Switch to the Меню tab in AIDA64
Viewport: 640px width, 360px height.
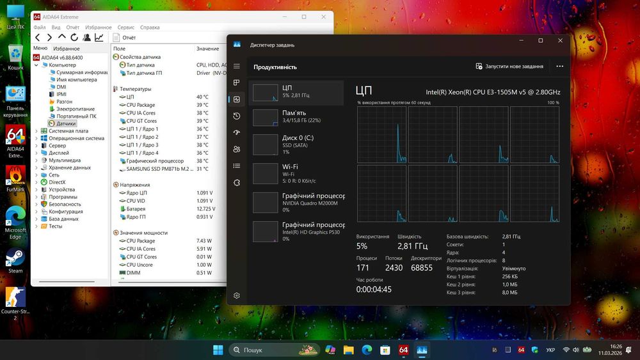40,48
